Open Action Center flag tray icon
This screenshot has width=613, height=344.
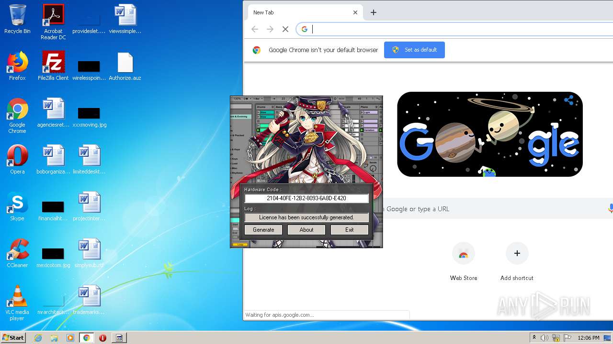pyautogui.click(x=568, y=338)
